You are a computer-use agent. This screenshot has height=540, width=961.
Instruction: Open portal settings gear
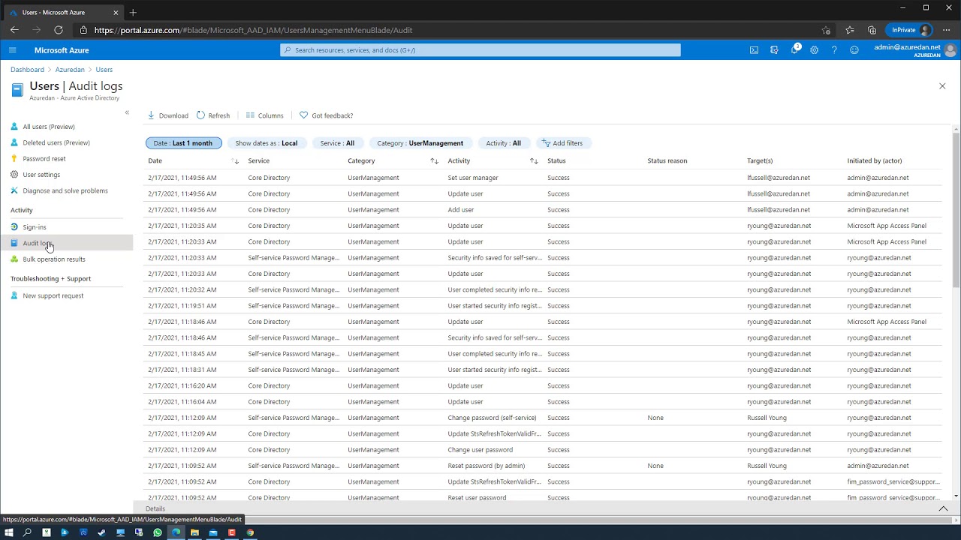(814, 50)
